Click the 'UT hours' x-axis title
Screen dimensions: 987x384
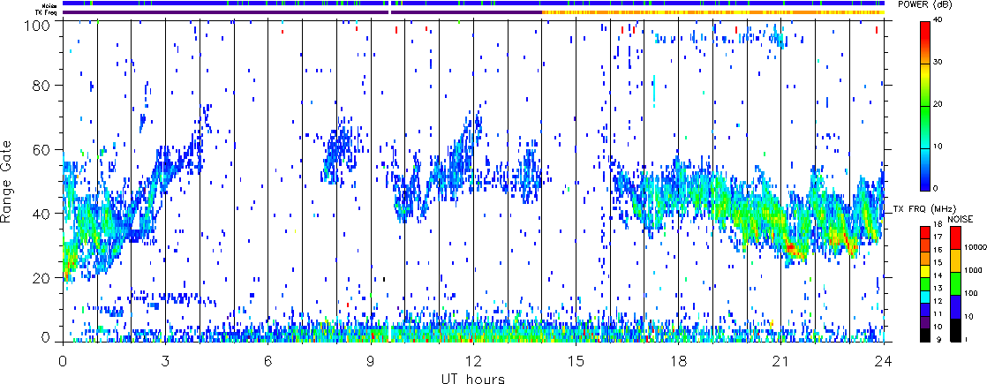pos(472,378)
